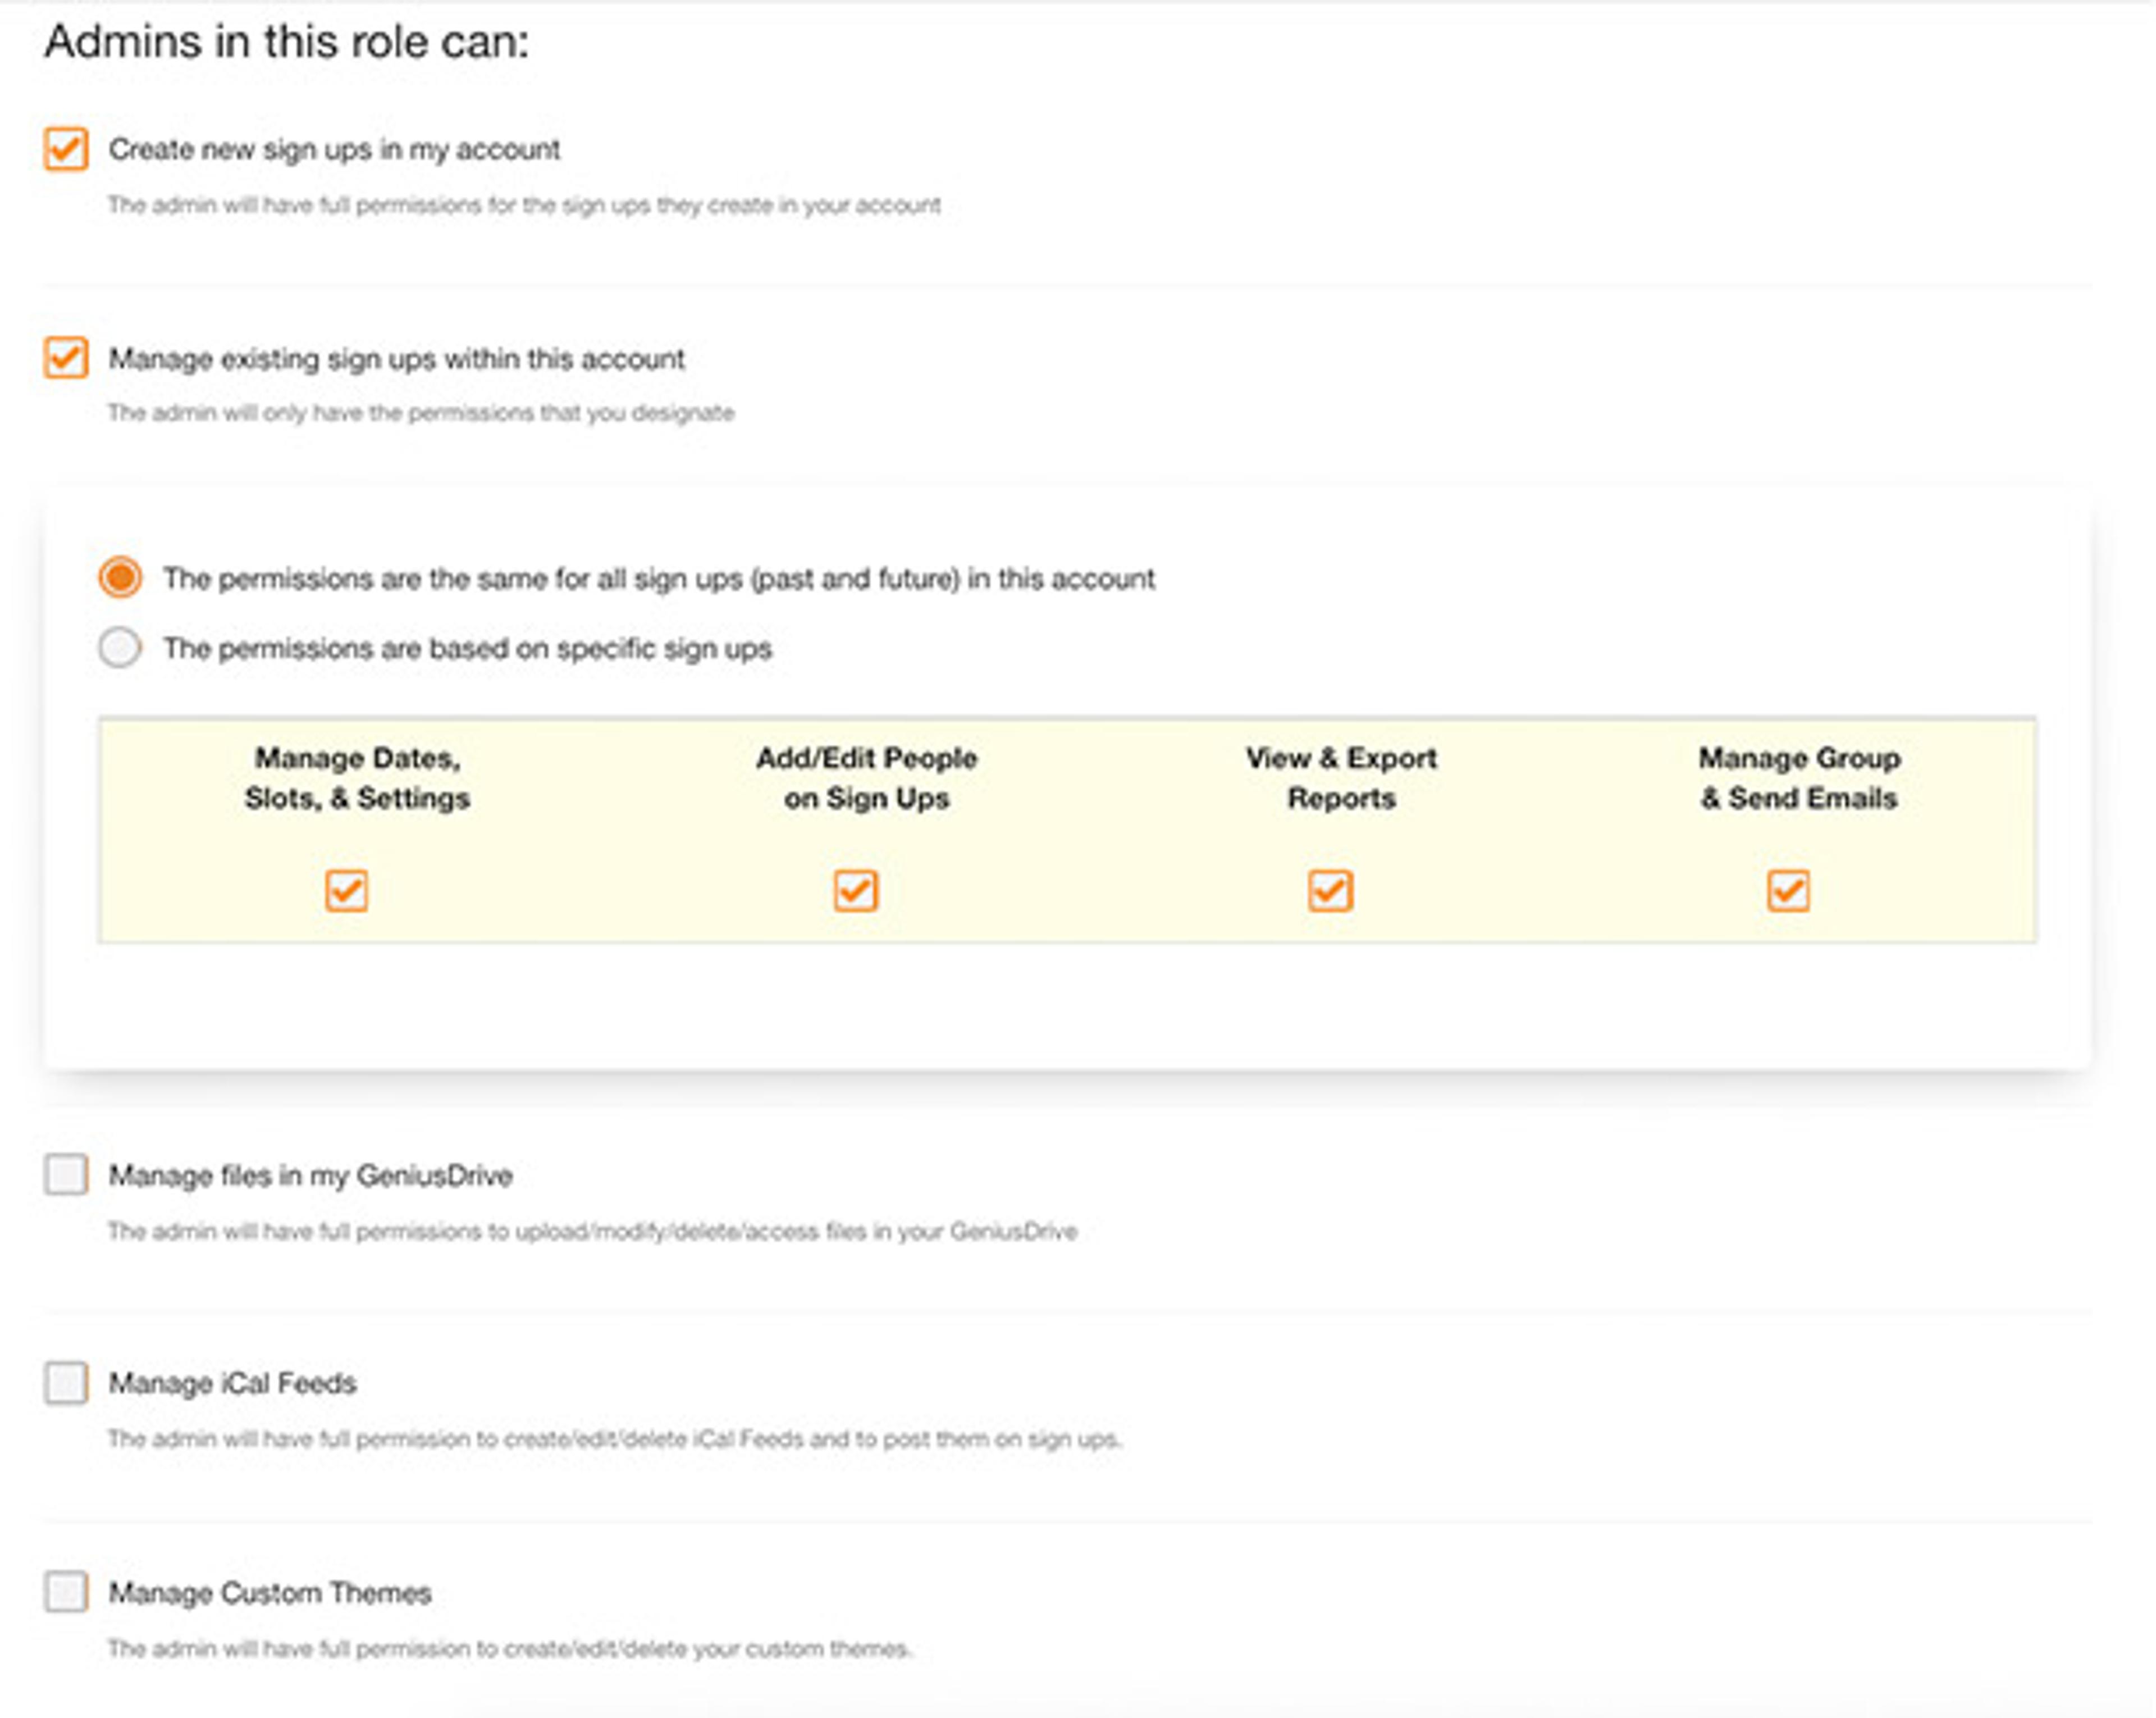Screen dimensions: 2156x1718
Task: Toggle Manage Group & Send Emails checkbox
Action: [x=1788, y=890]
